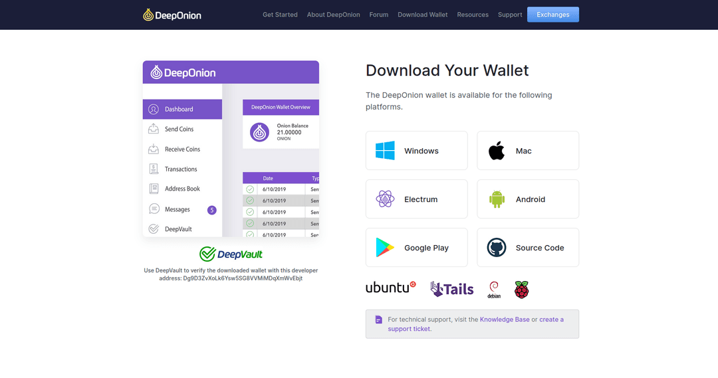Click the Messages badge showing 5
The width and height of the screenshot is (718, 378).
tap(211, 210)
